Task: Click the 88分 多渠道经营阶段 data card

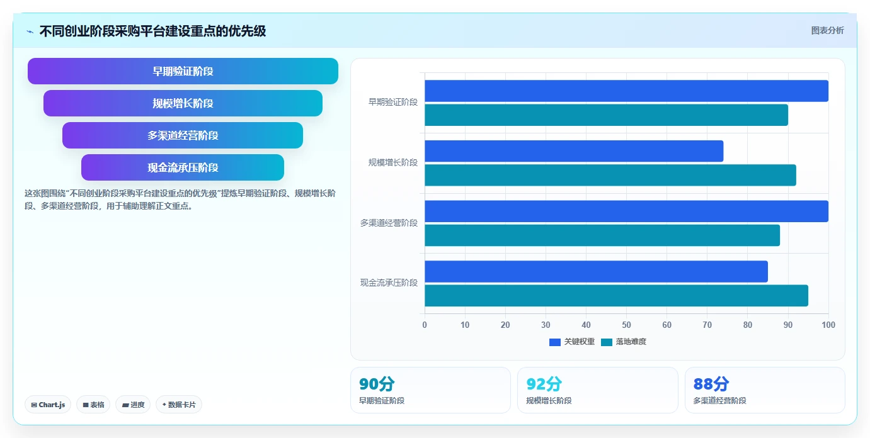Action: coord(765,390)
